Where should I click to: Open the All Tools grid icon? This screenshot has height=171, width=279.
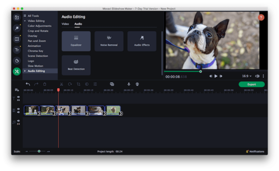click(x=25, y=16)
